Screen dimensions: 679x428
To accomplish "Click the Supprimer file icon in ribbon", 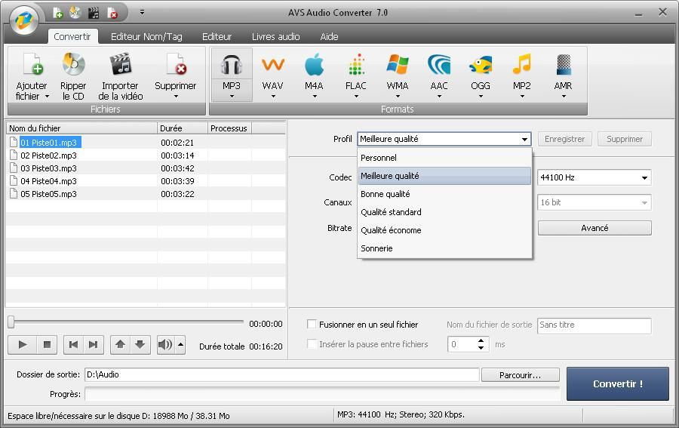I will click(x=176, y=64).
